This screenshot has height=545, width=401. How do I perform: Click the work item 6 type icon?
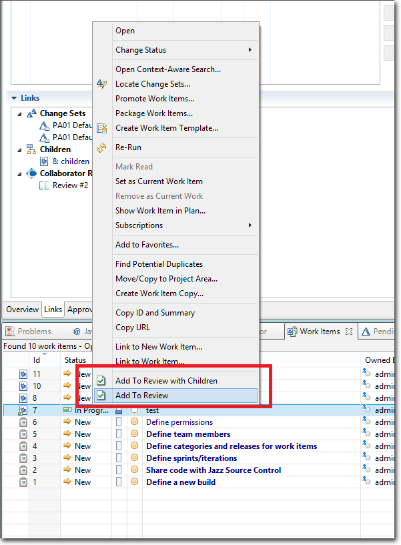[x=23, y=422]
